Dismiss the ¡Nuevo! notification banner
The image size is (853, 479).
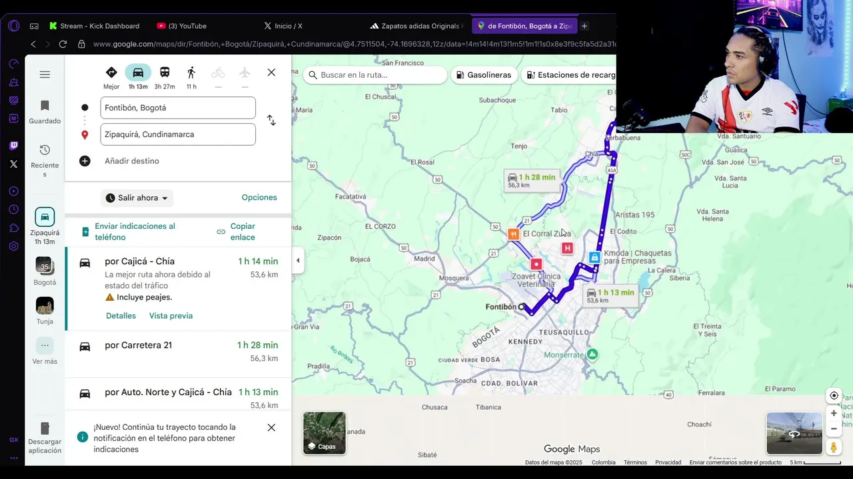tap(271, 428)
